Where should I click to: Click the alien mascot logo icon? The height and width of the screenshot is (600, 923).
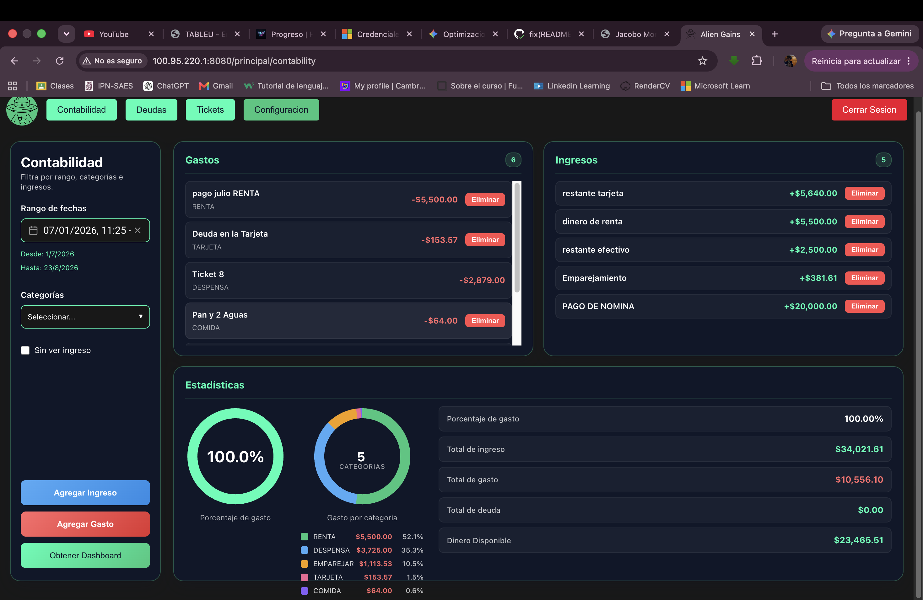(22, 111)
